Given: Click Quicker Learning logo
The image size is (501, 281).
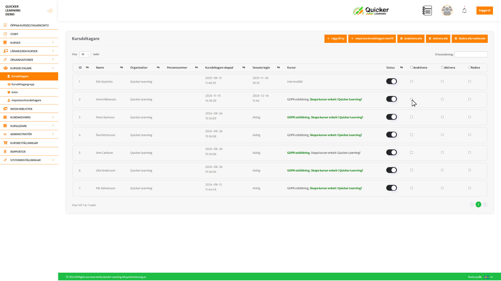Looking at the screenshot, I should 371,11.
